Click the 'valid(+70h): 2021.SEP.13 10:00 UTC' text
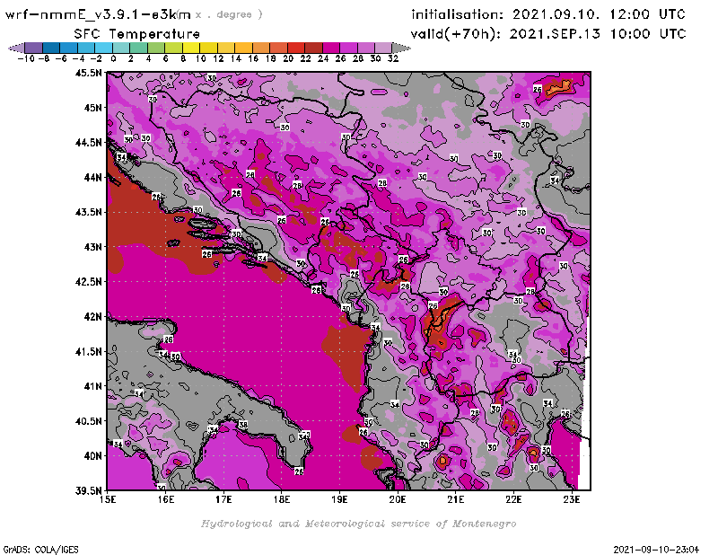The image size is (718, 555). 548,34
